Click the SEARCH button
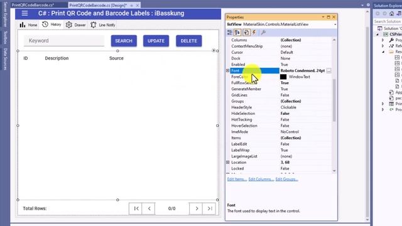 point(124,41)
